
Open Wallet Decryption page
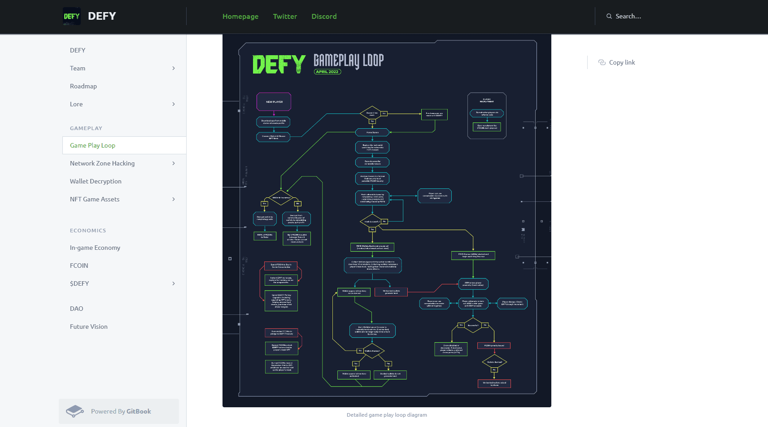(124, 181)
